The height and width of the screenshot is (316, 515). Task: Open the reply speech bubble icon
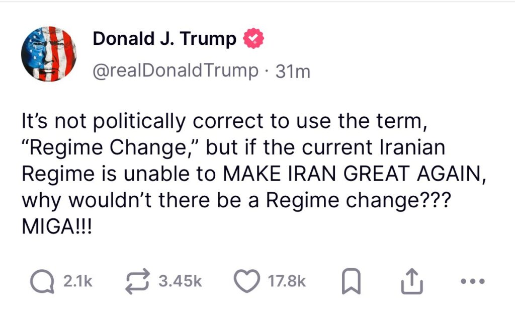tap(42, 281)
